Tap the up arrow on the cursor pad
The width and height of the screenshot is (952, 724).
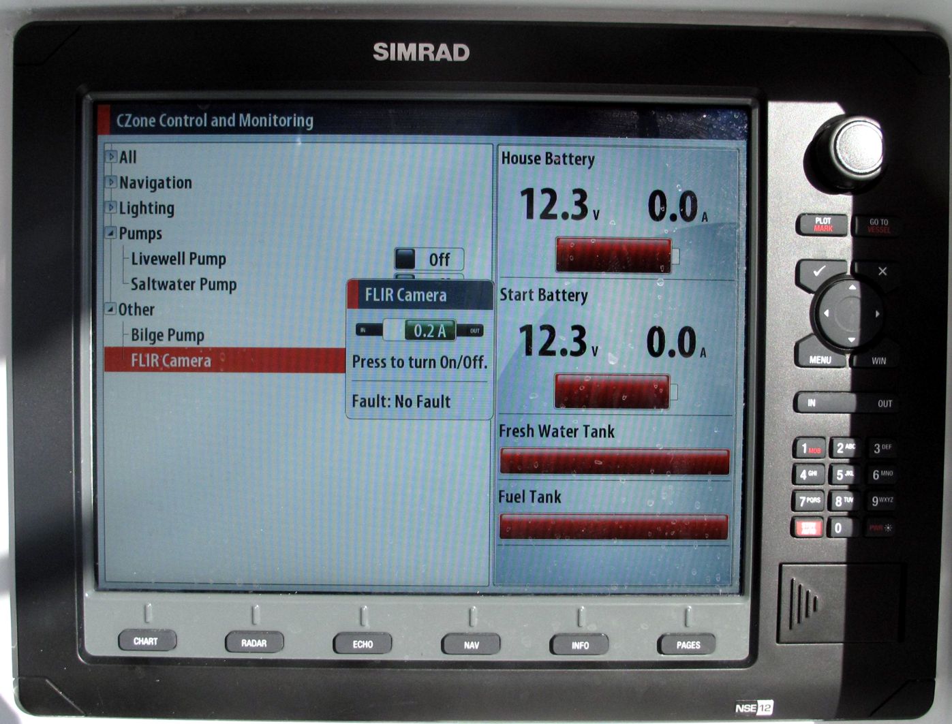[852, 288]
